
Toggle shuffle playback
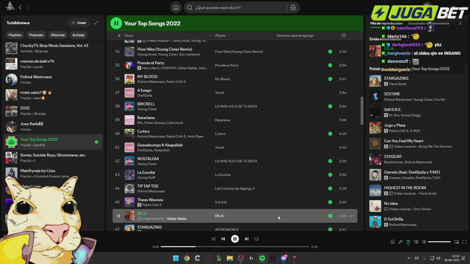pyautogui.click(x=213, y=239)
